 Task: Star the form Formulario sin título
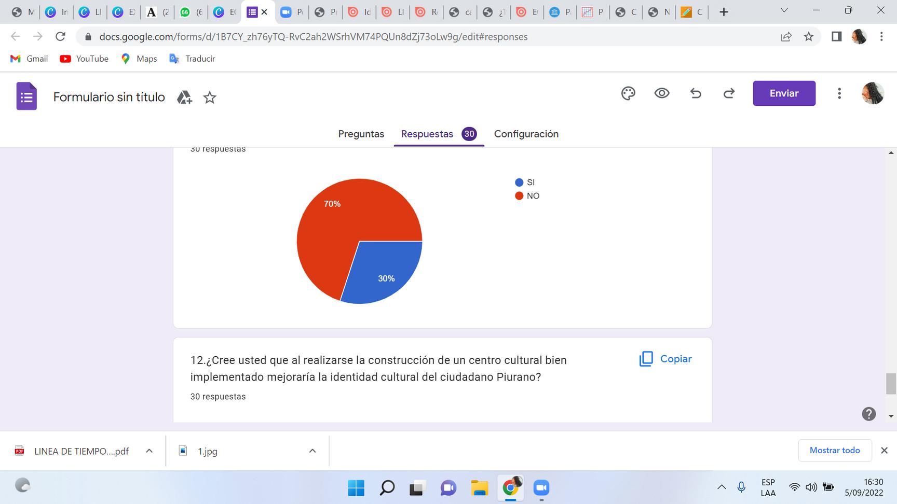(x=210, y=97)
